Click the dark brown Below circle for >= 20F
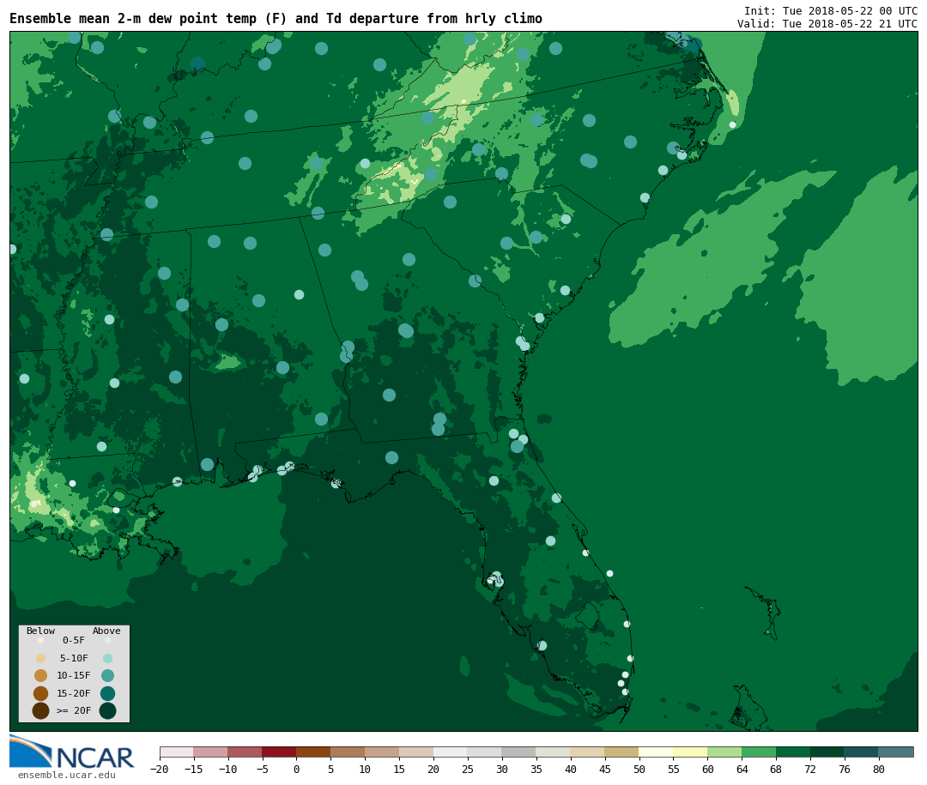Image resolution: width=927 pixels, height=785 pixels. click(41, 710)
